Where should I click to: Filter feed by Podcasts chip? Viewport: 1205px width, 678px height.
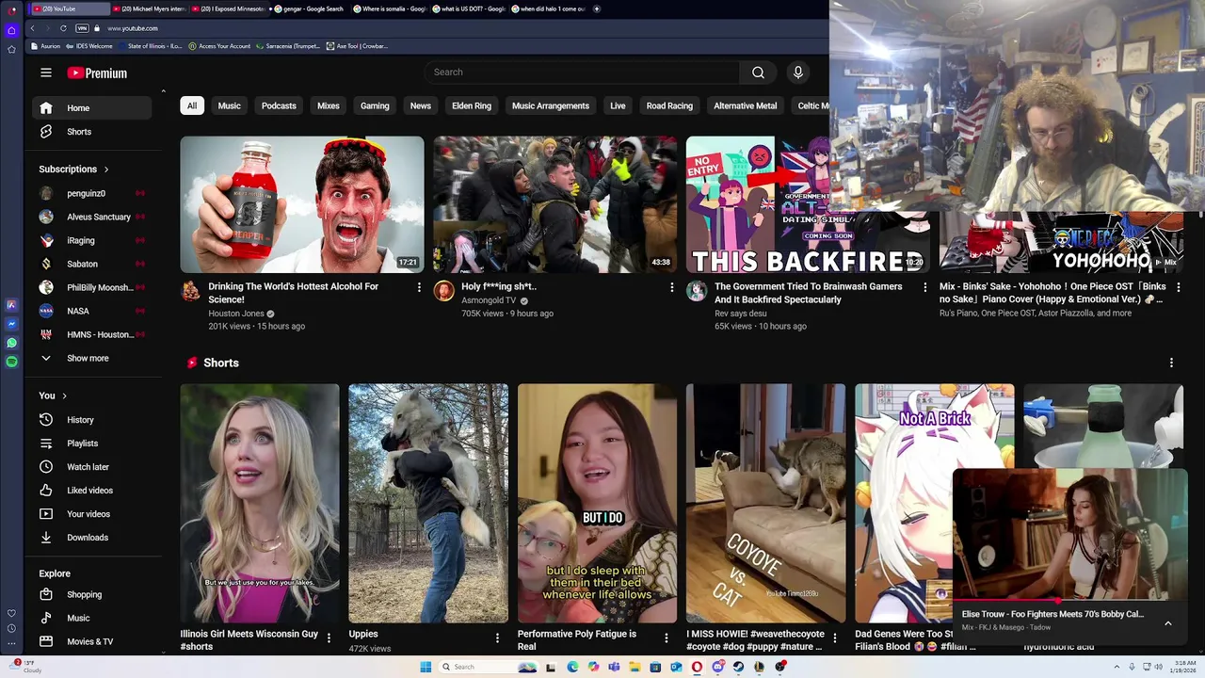tap(279, 105)
